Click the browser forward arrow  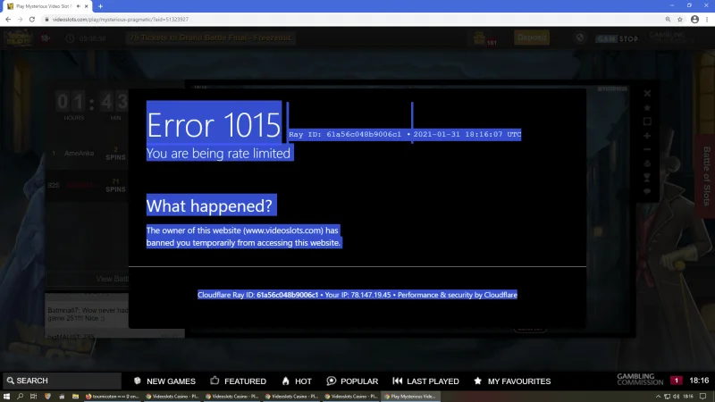click(x=20, y=20)
